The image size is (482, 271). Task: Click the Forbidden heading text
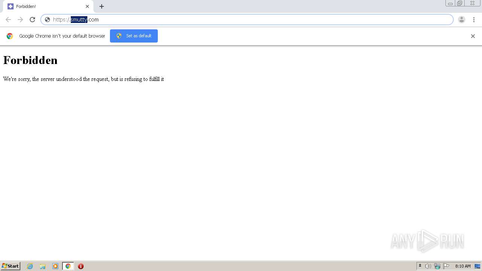coord(30,60)
